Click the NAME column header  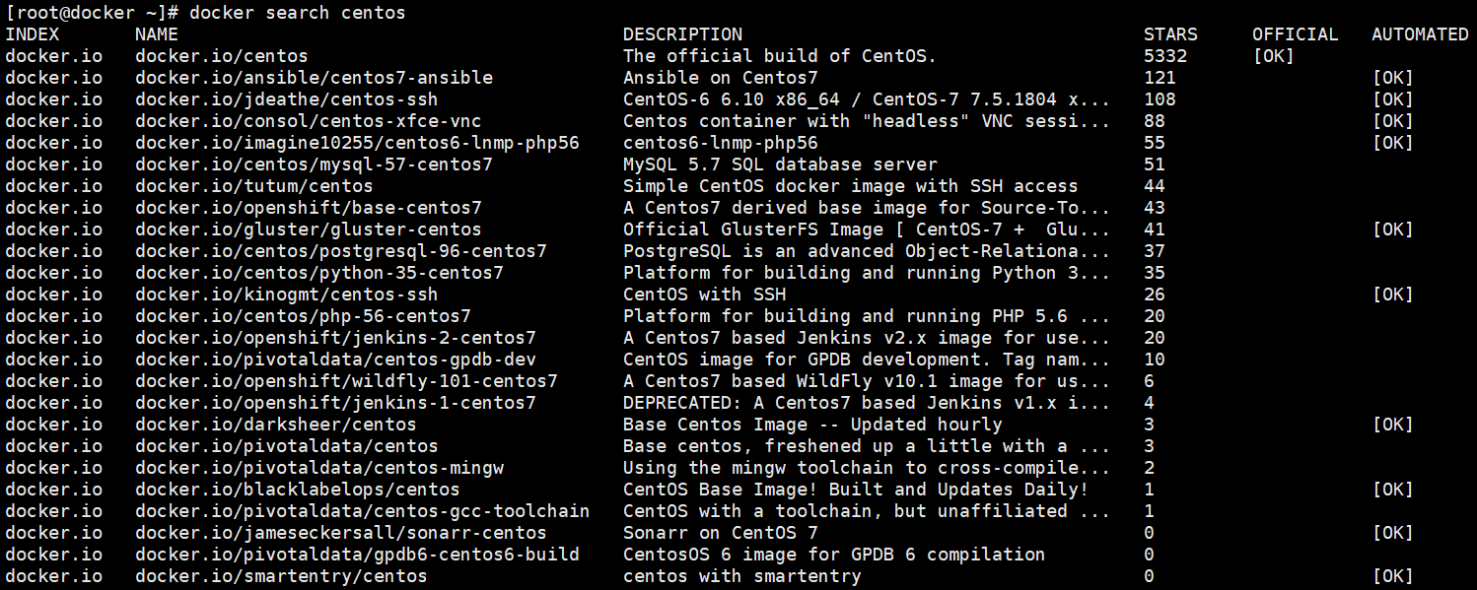(x=157, y=34)
